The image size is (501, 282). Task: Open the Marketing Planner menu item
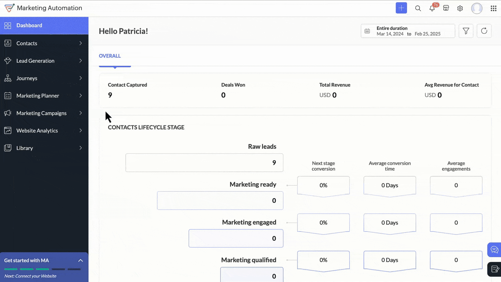44,95
